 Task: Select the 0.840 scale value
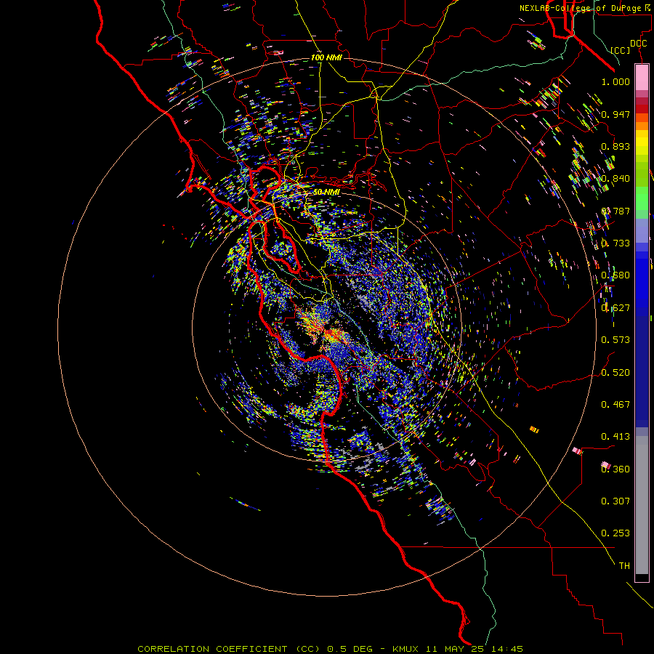[x=615, y=178]
